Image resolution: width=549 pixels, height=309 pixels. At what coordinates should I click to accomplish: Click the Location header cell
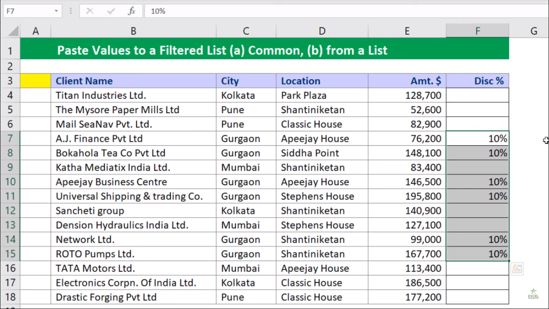point(322,81)
